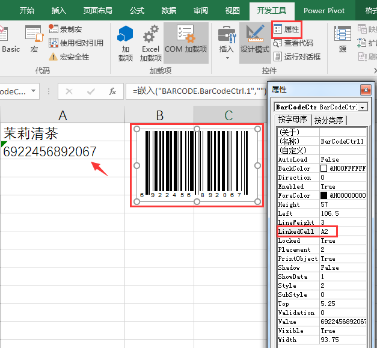The image size is (377, 348).
Task: Click the Insert Function fx icon
Action: [x=112, y=91]
